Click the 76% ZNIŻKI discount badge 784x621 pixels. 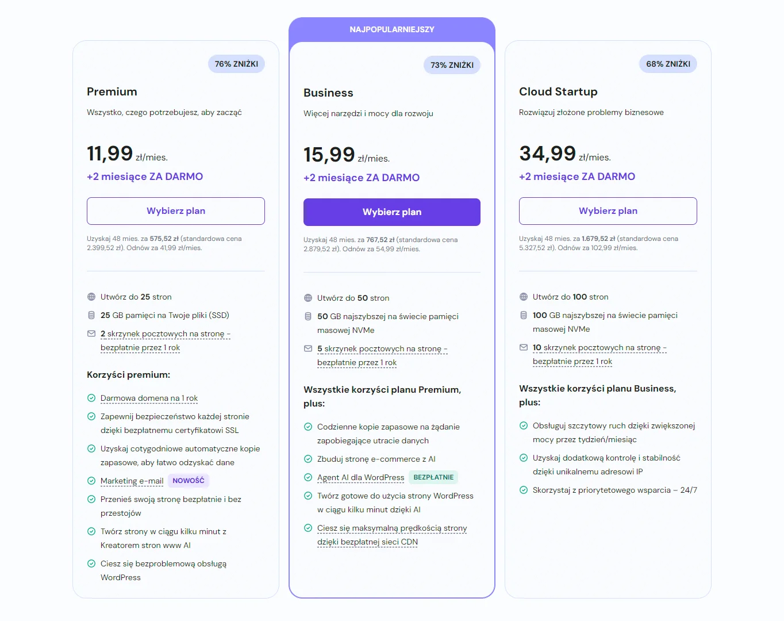click(x=236, y=64)
